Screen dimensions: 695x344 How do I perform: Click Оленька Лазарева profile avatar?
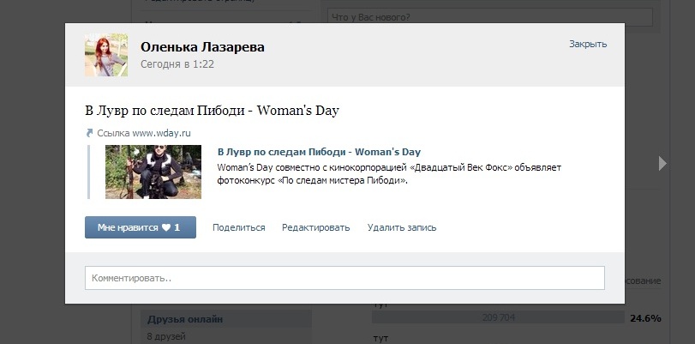point(106,55)
